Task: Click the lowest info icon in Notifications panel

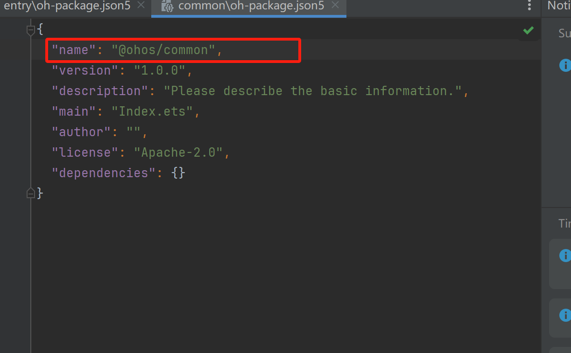Action: click(x=565, y=315)
